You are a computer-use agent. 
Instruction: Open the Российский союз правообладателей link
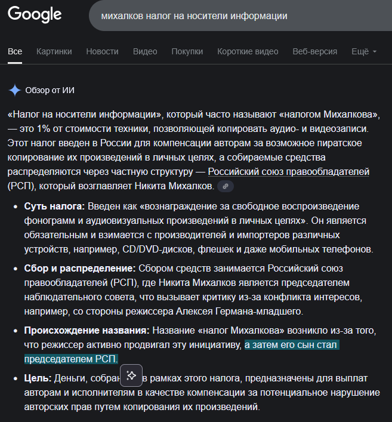click(288, 172)
